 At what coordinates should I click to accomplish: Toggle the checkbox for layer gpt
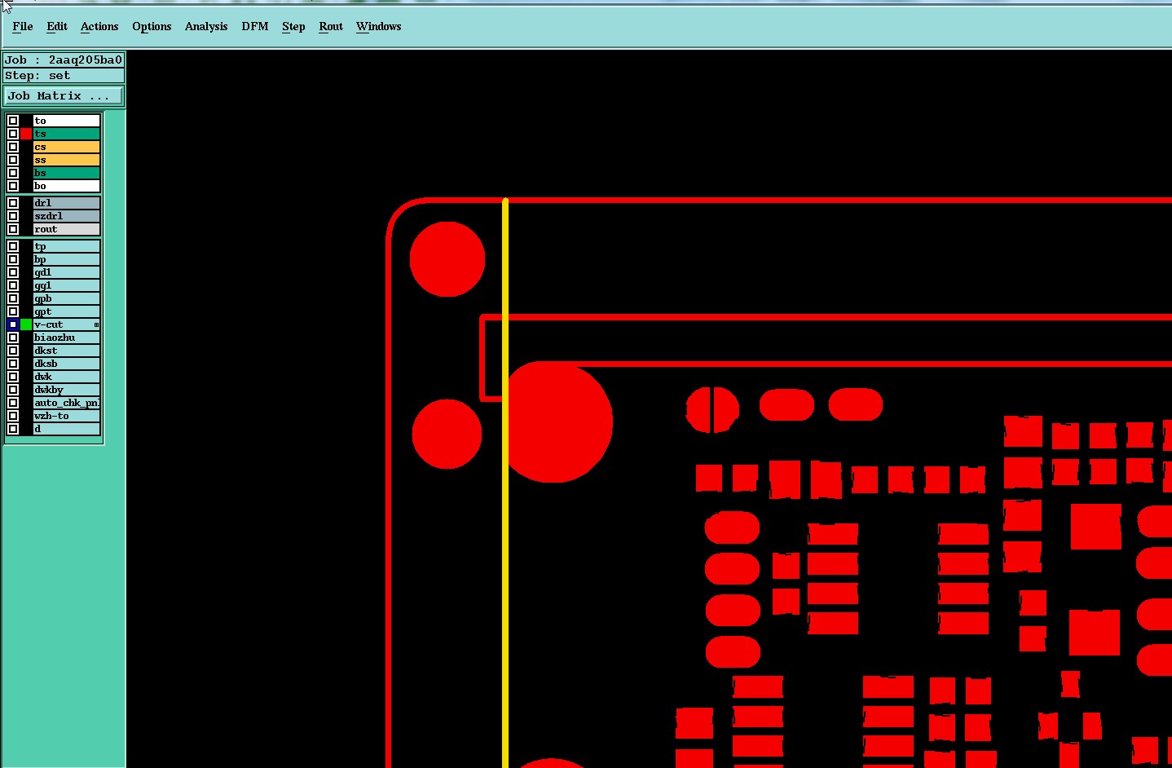13,311
